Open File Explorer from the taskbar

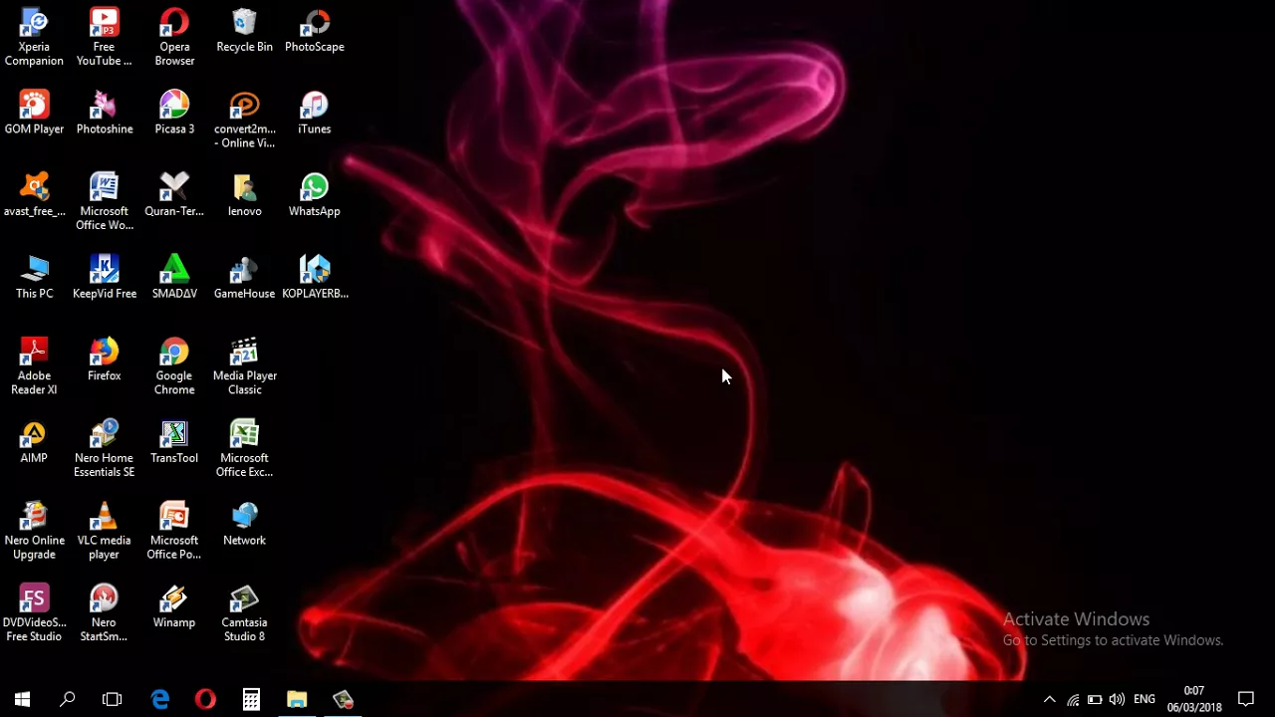tap(297, 699)
